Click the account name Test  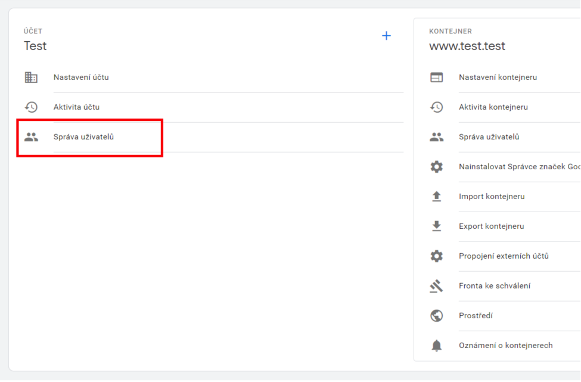pyautogui.click(x=35, y=46)
